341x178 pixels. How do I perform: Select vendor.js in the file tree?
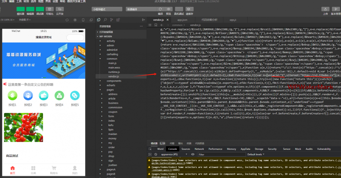click(x=113, y=76)
